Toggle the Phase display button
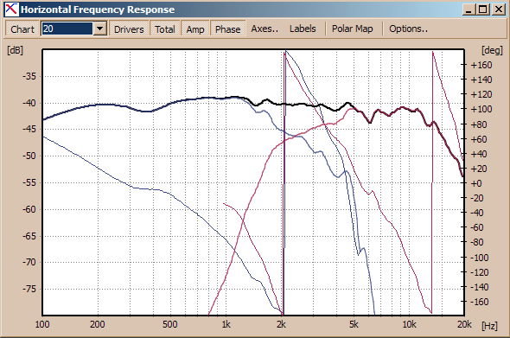510x338 pixels. 227,29
